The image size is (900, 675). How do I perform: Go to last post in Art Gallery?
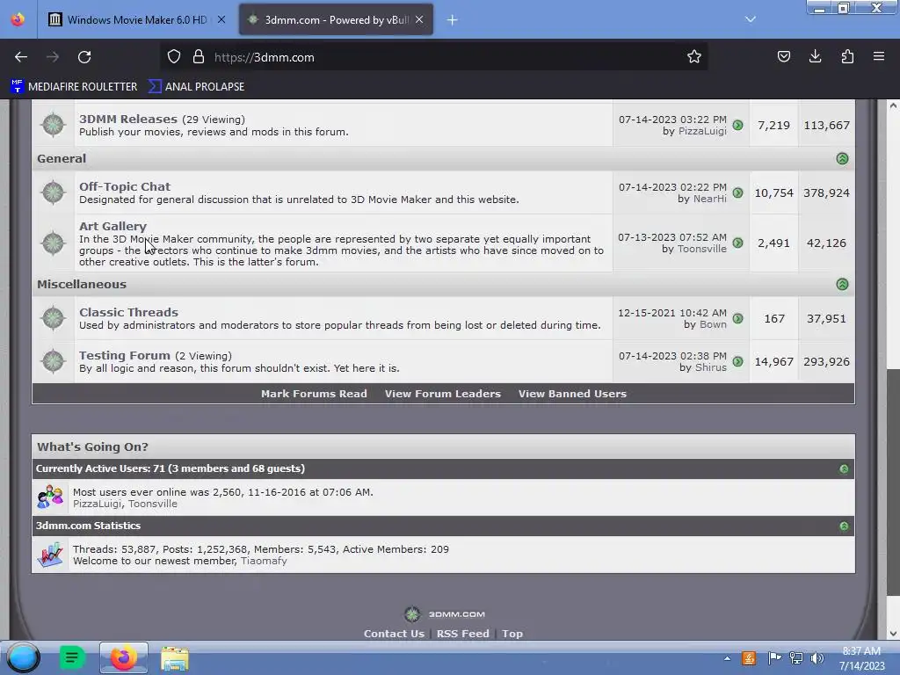tap(738, 243)
